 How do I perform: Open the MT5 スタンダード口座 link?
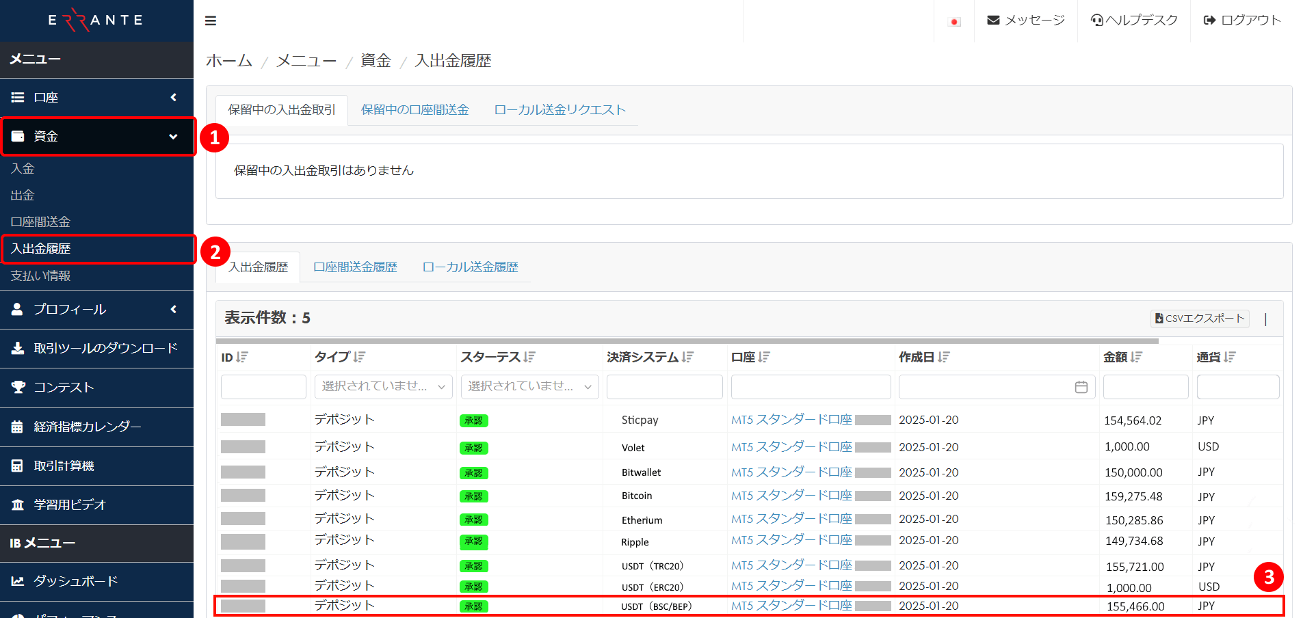click(791, 419)
